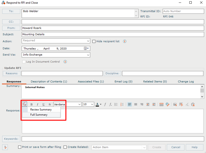The width and height of the screenshot is (206, 153).
Task: Click the To field down scroll arrow
Action: point(136,15)
